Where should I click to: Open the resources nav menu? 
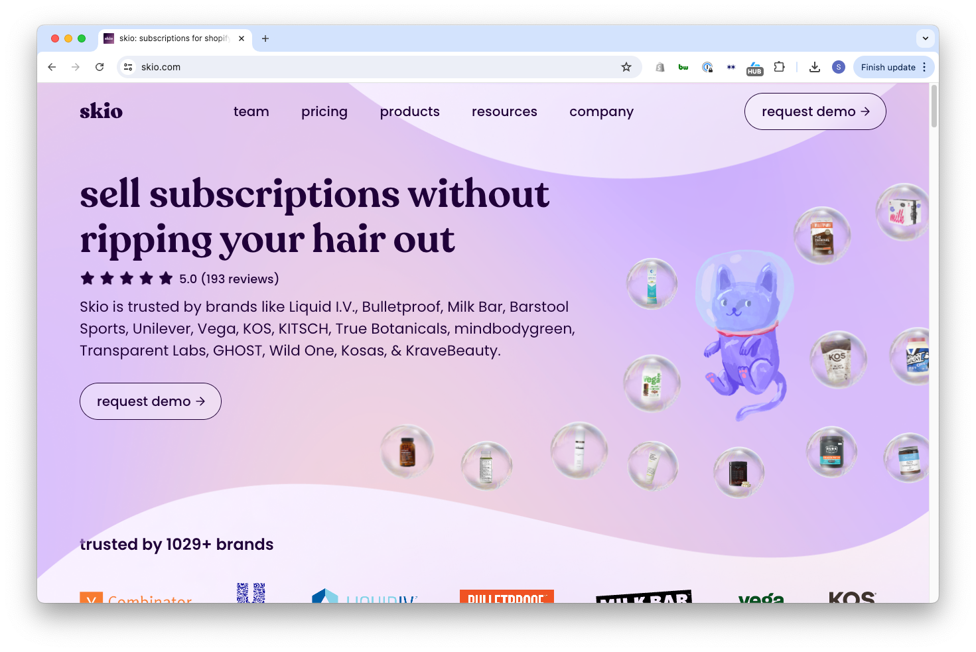coord(504,111)
